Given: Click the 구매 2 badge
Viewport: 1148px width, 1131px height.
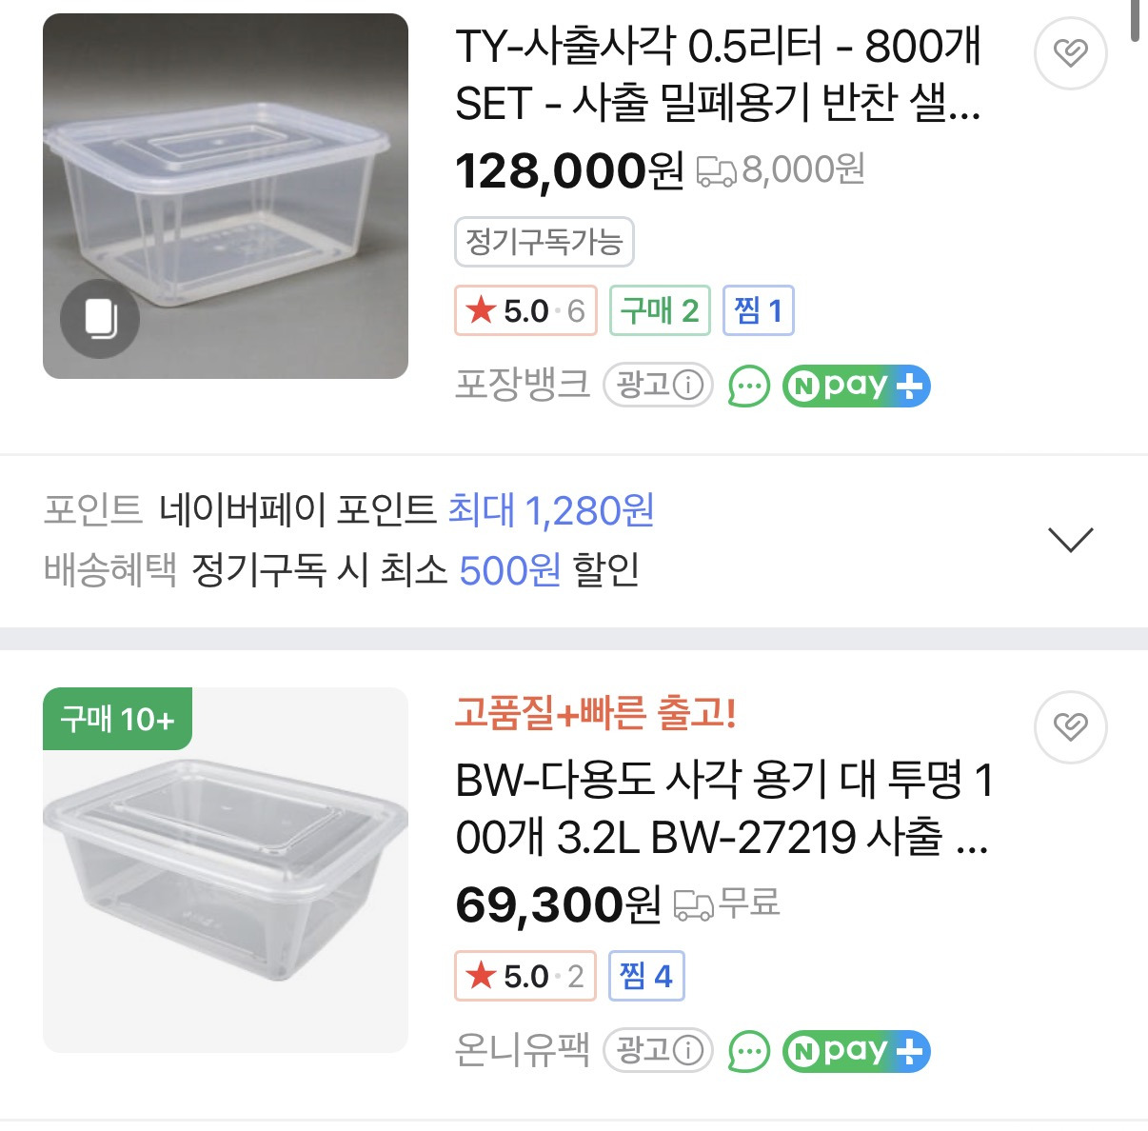Looking at the screenshot, I should pyautogui.click(x=660, y=311).
